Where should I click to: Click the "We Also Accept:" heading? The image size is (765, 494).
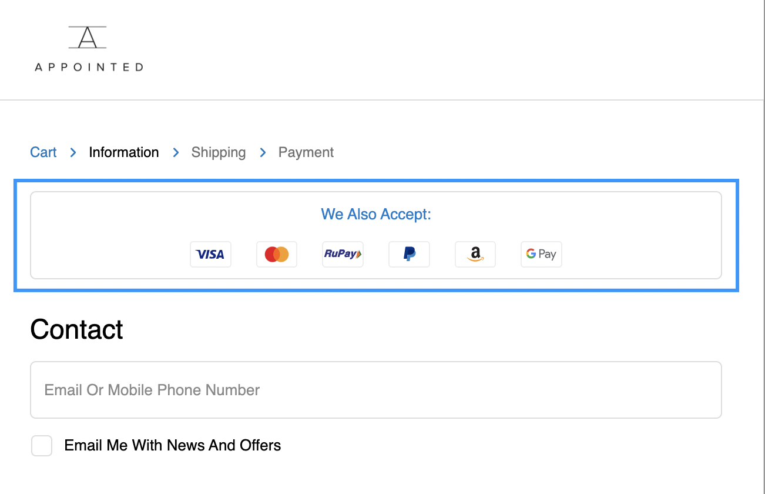pos(376,214)
